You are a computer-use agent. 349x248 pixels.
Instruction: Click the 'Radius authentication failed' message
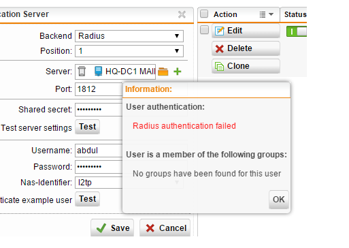coord(184,126)
